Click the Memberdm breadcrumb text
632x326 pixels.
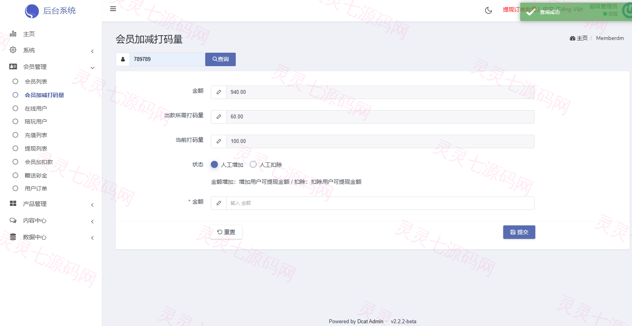[x=610, y=38]
